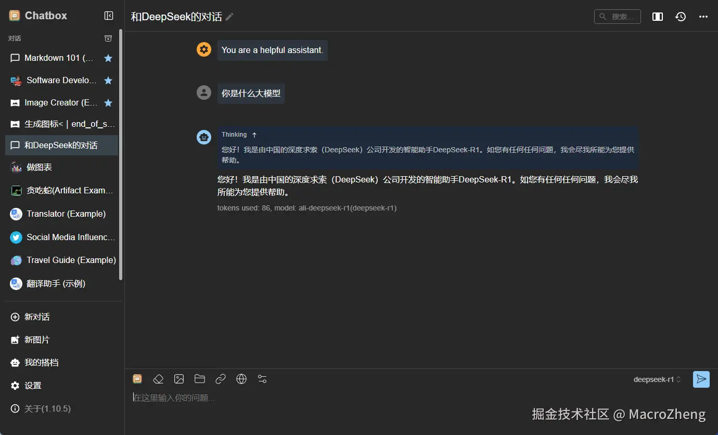718x435 pixels.
Task: Unstar the Markdown 101 conversation
Action: (108, 58)
